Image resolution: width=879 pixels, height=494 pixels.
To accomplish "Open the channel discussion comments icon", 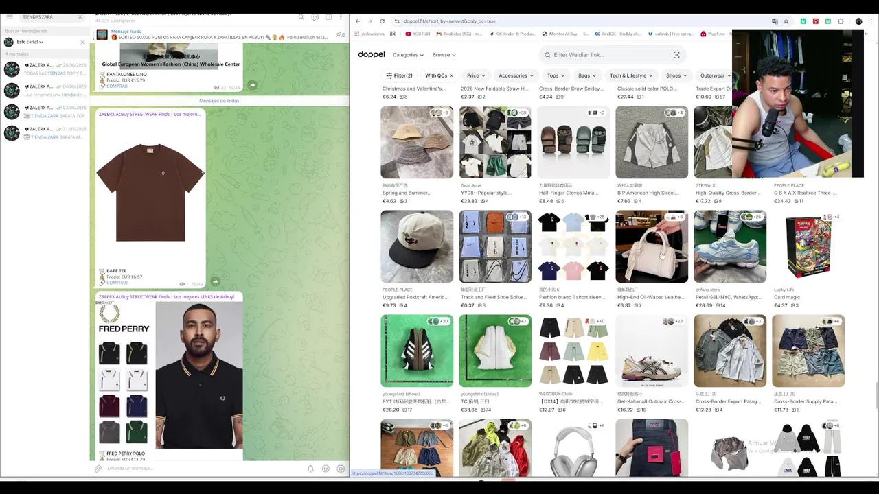I will 315,16.
